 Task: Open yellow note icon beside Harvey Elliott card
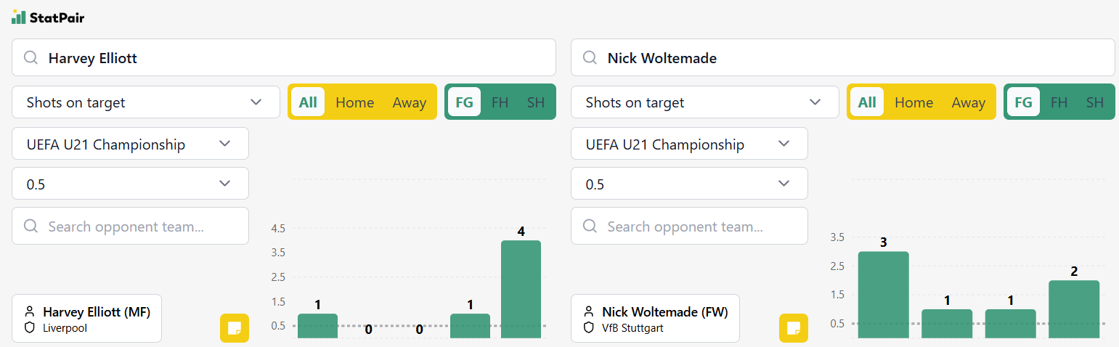coord(235,328)
